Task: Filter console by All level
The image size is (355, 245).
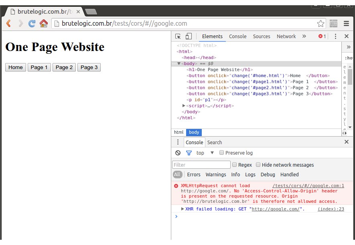Action: 177,175
